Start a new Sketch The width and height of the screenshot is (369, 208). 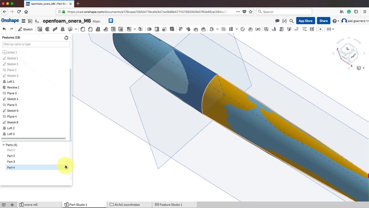(25, 29)
